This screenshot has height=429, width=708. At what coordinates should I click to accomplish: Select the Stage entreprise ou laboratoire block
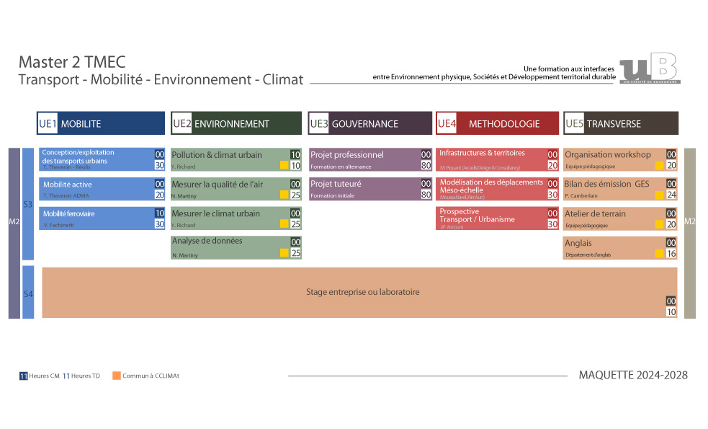pos(360,292)
